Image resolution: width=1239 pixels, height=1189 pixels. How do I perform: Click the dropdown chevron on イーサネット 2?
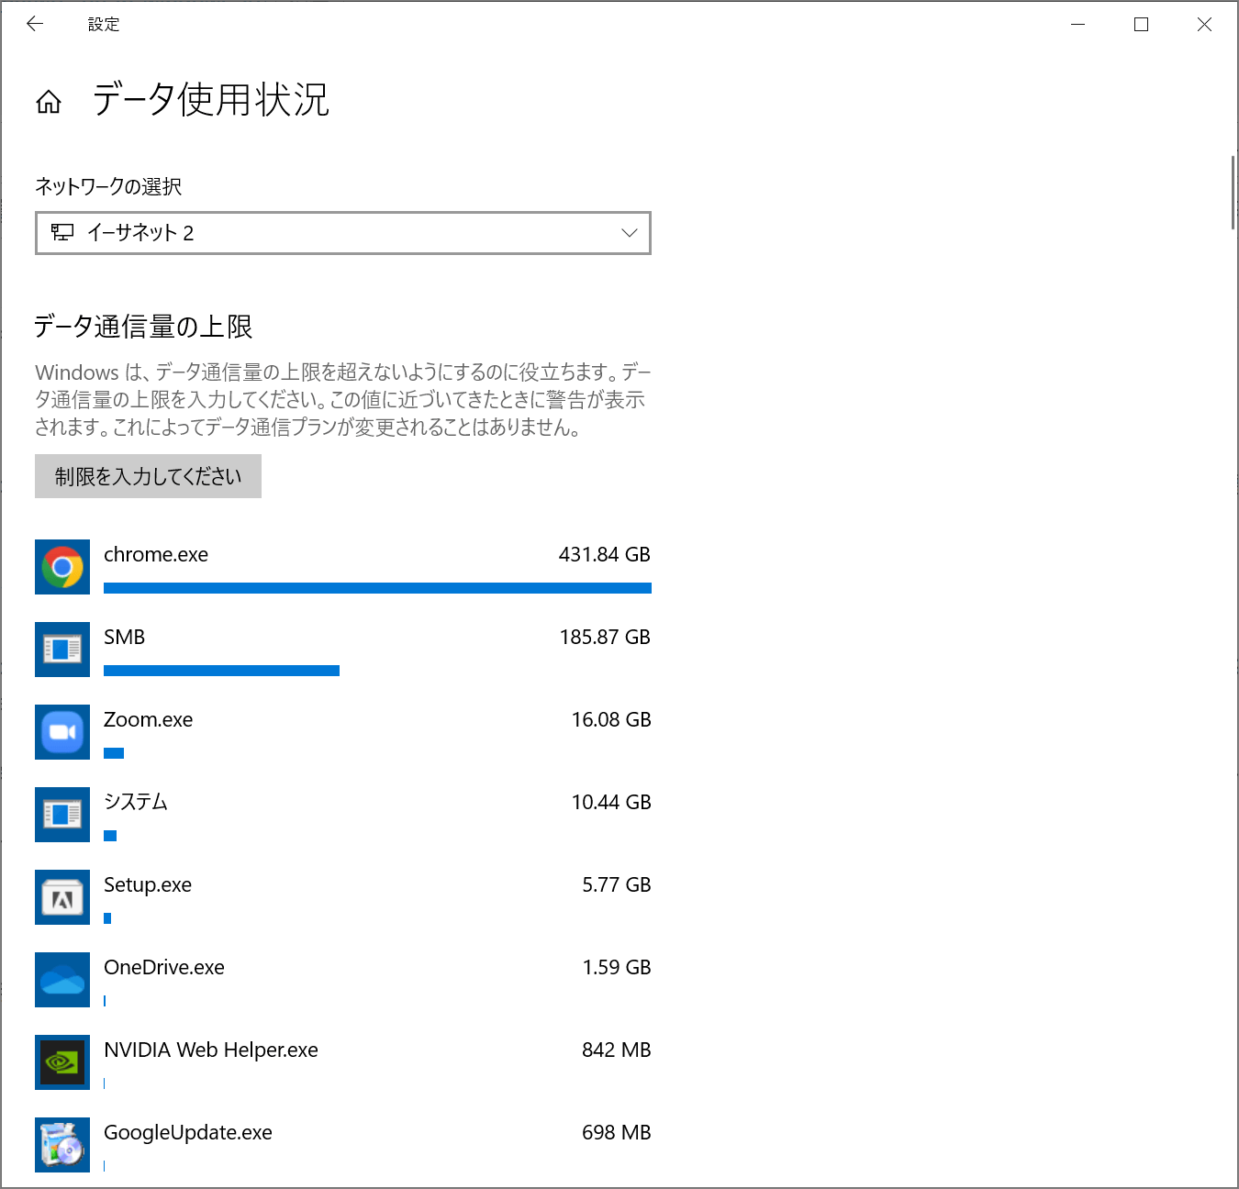click(x=629, y=233)
